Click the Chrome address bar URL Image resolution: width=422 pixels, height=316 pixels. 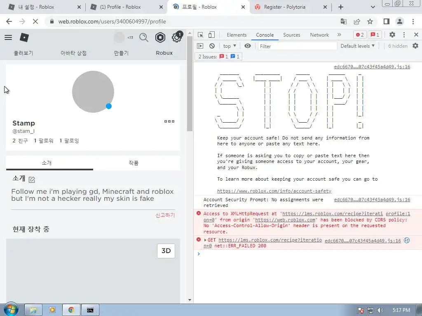[112, 21]
